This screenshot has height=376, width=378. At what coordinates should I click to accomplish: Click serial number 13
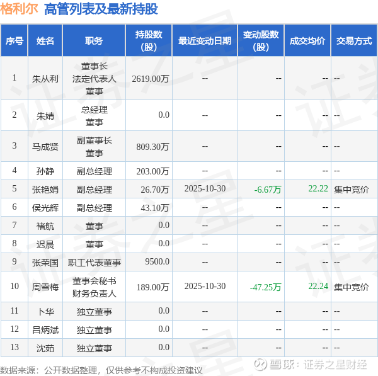14,347
